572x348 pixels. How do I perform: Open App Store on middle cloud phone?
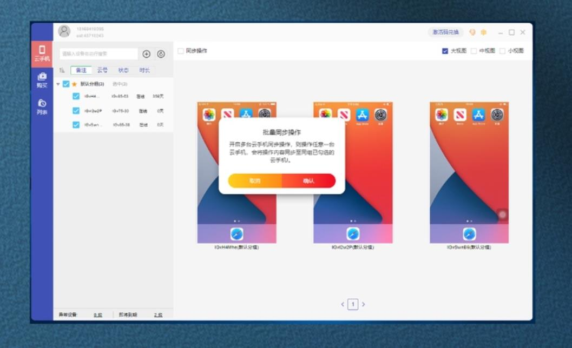[362, 115]
